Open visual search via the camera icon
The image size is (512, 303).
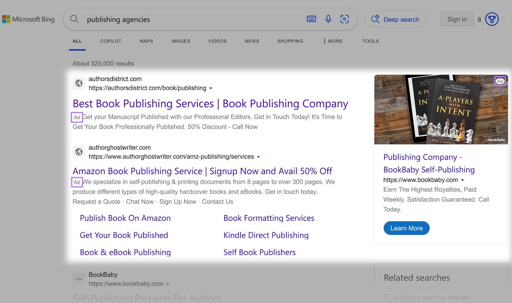pyautogui.click(x=344, y=19)
